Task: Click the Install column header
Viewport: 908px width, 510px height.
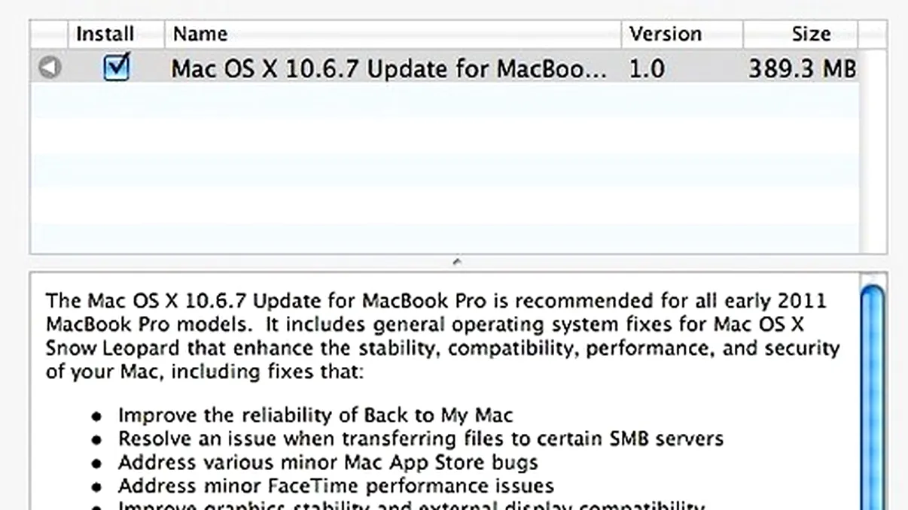Action: pyautogui.click(x=105, y=34)
